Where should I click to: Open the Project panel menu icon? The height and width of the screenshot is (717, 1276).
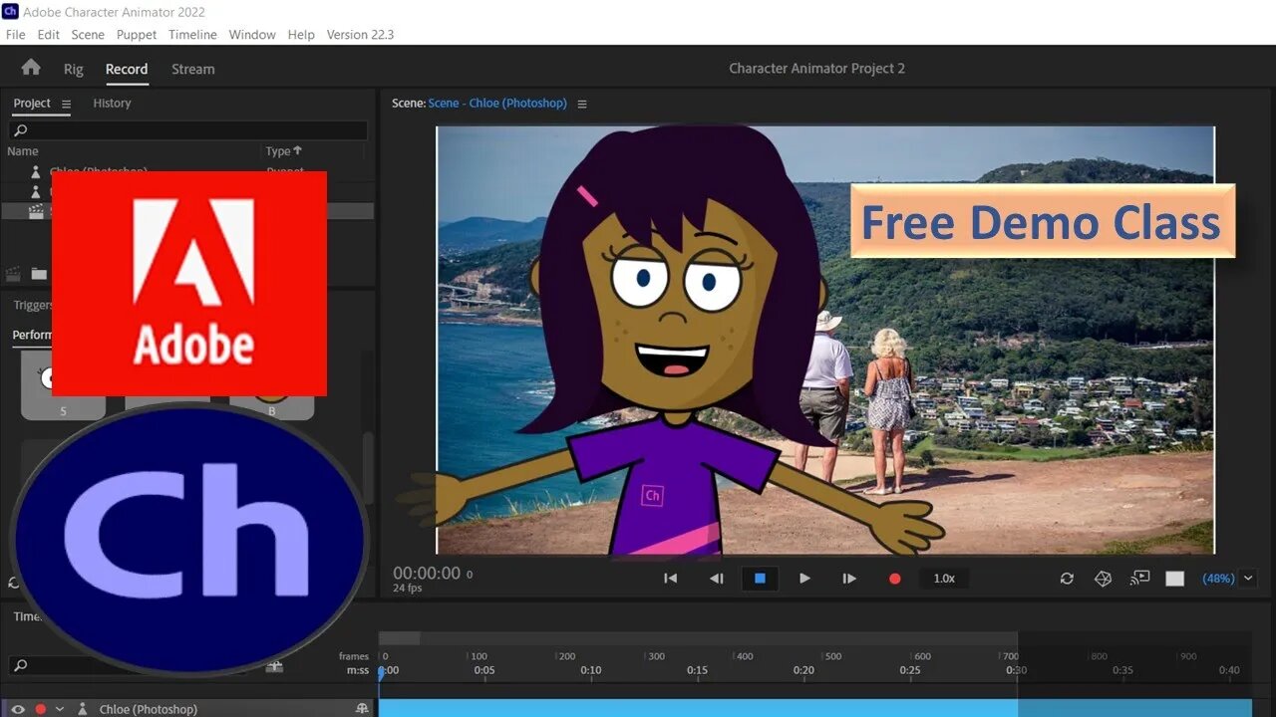coord(67,104)
